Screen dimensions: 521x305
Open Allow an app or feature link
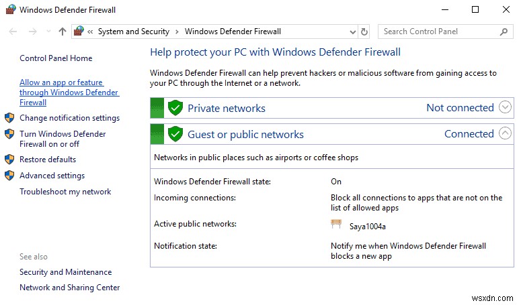pyautogui.click(x=69, y=93)
